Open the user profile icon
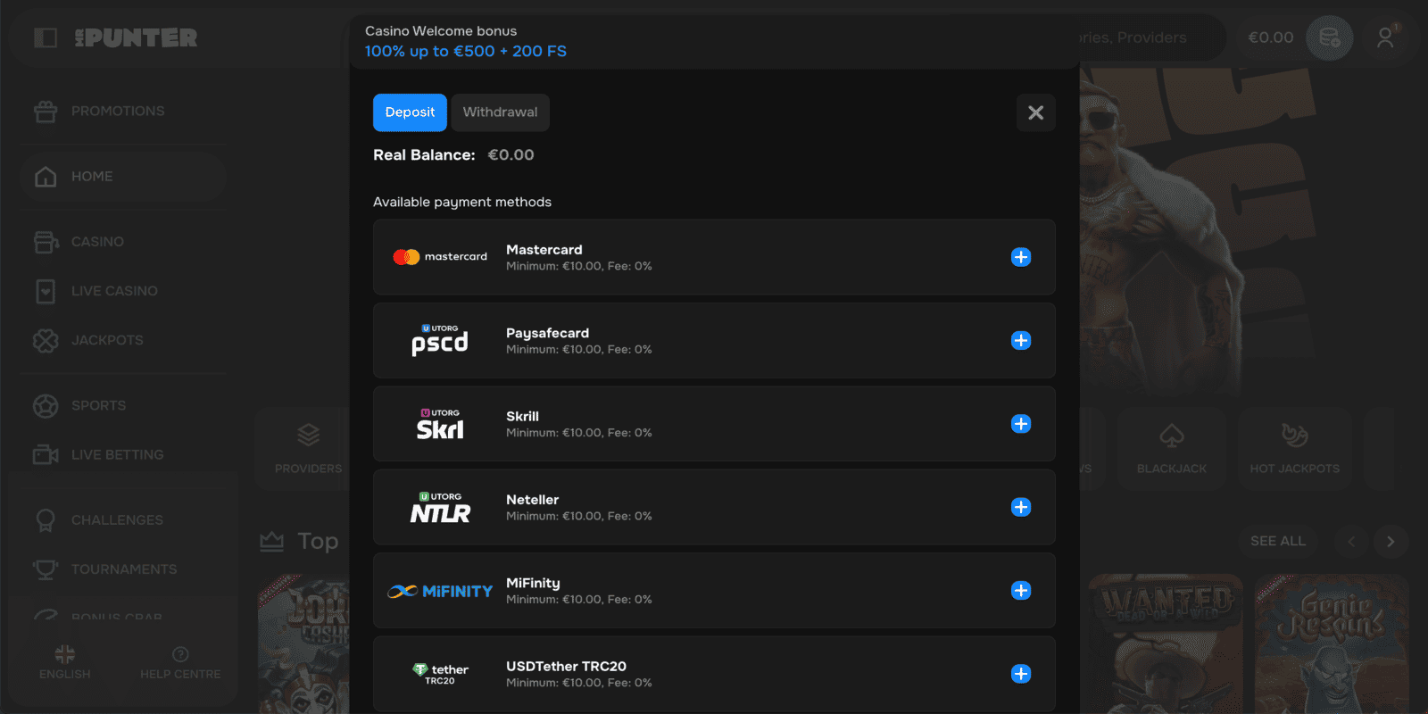Viewport: 1428px width, 714px height. point(1385,37)
